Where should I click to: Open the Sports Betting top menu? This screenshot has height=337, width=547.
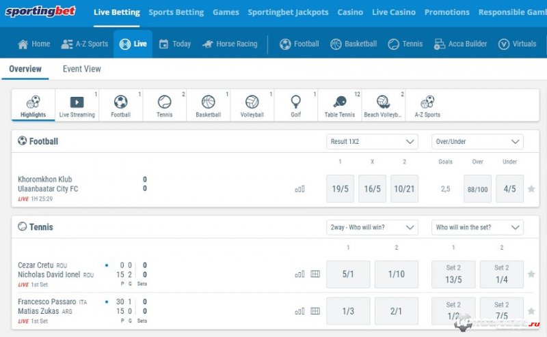click(x=176, y=12)
